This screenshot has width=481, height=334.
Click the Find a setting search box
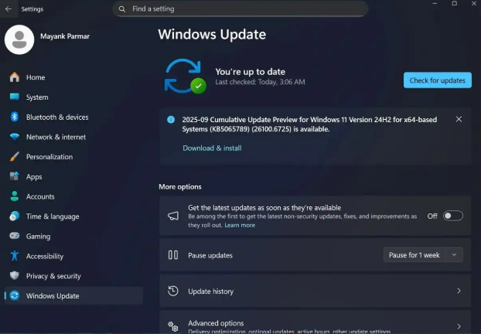point(240,9)
